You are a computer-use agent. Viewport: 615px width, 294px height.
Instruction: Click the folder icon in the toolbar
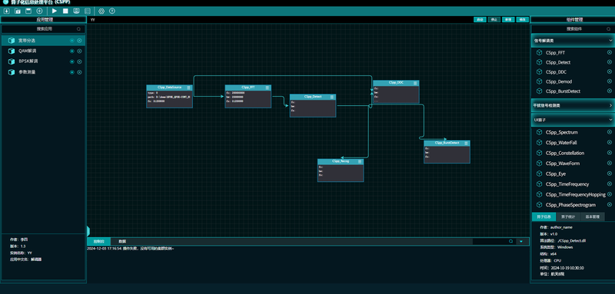coord(18,11)
